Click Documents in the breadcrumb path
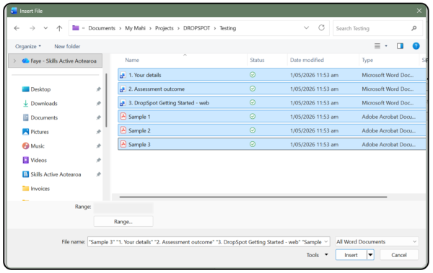This screenshot has height=273, width=433. pos(102,28)
